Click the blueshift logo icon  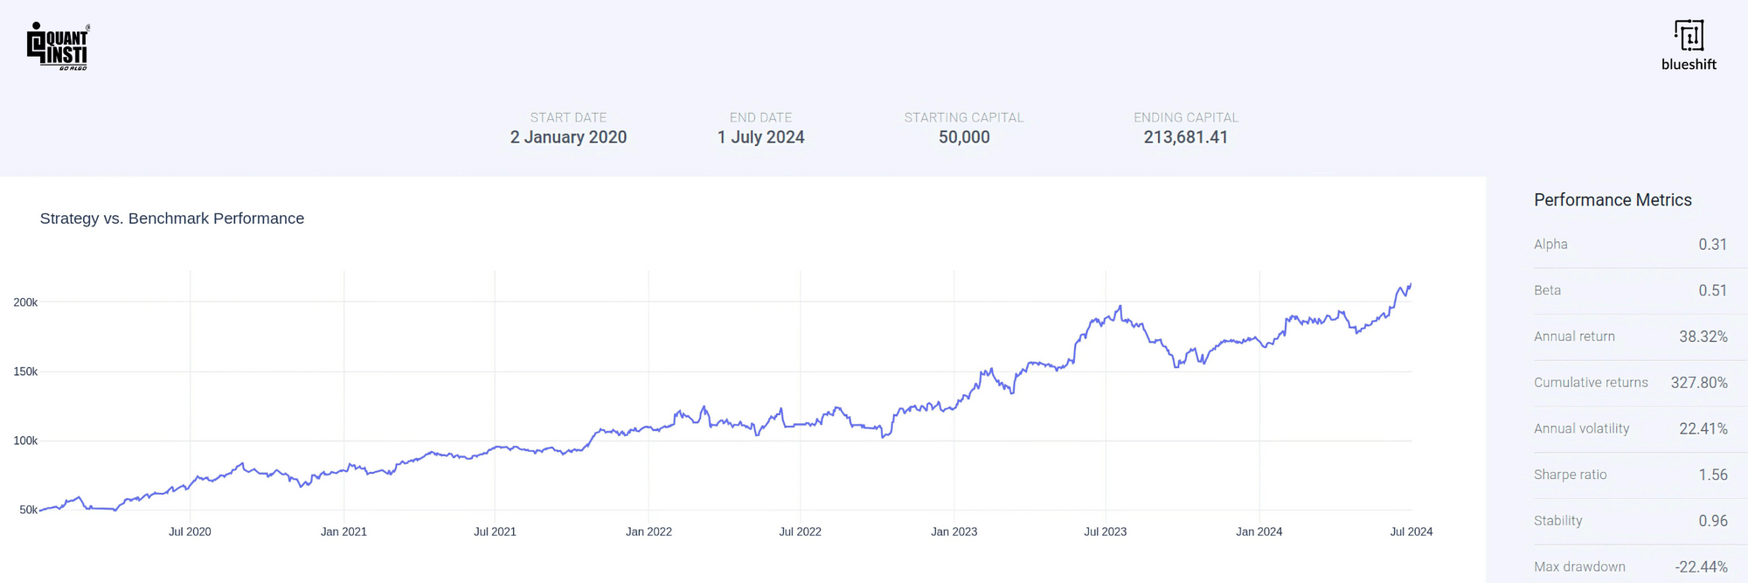point(1689,36)
